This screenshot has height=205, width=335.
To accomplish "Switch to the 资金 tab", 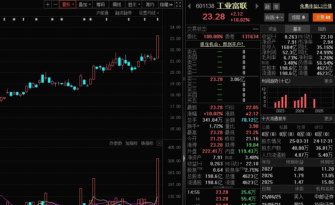I will (272, 29).
